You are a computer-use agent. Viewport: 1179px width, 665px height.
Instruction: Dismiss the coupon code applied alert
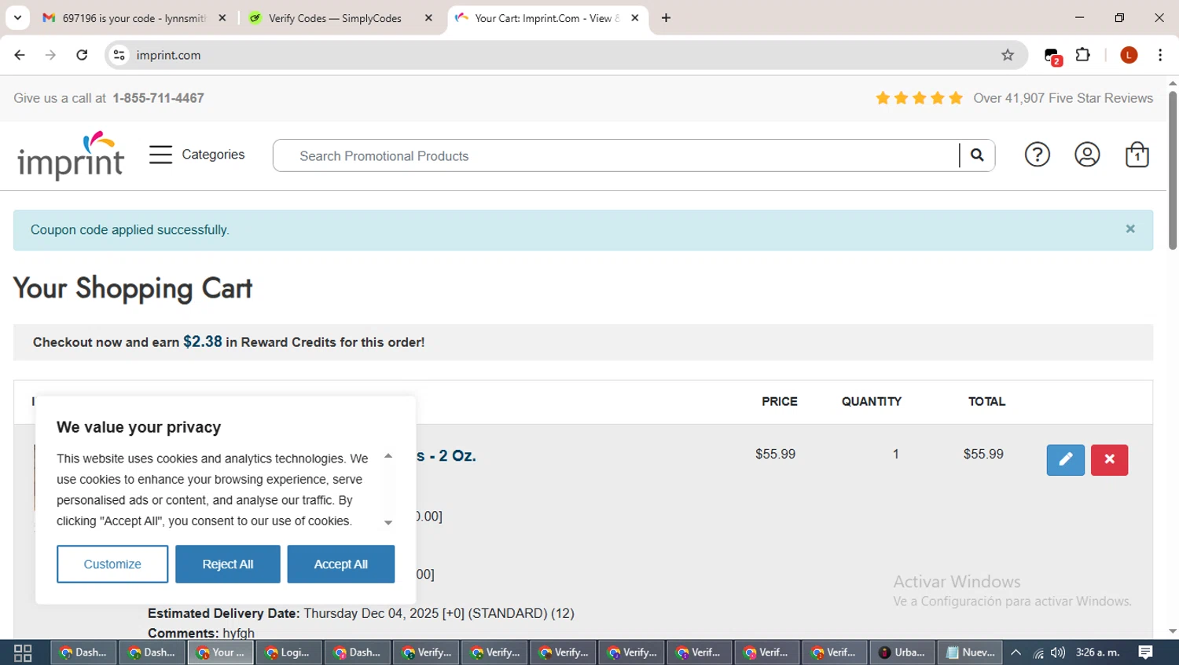point(1130,229)
